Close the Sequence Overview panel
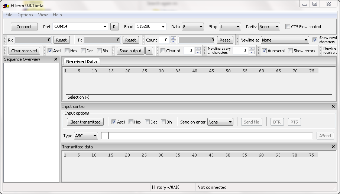 (56, 59)
